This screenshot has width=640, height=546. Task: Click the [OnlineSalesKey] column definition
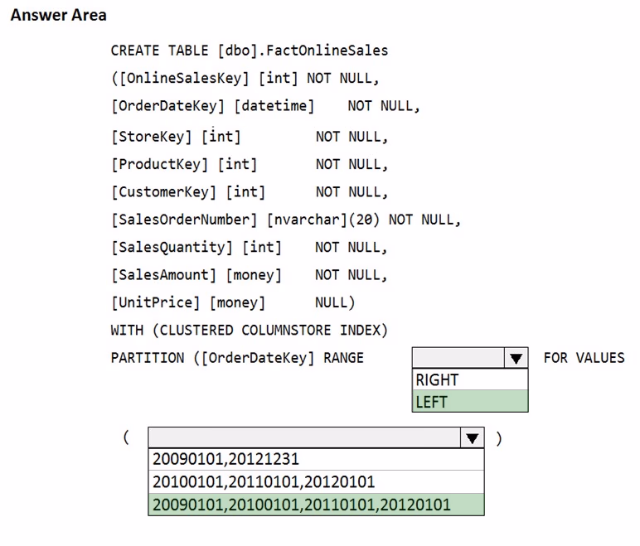coord(245,78)
